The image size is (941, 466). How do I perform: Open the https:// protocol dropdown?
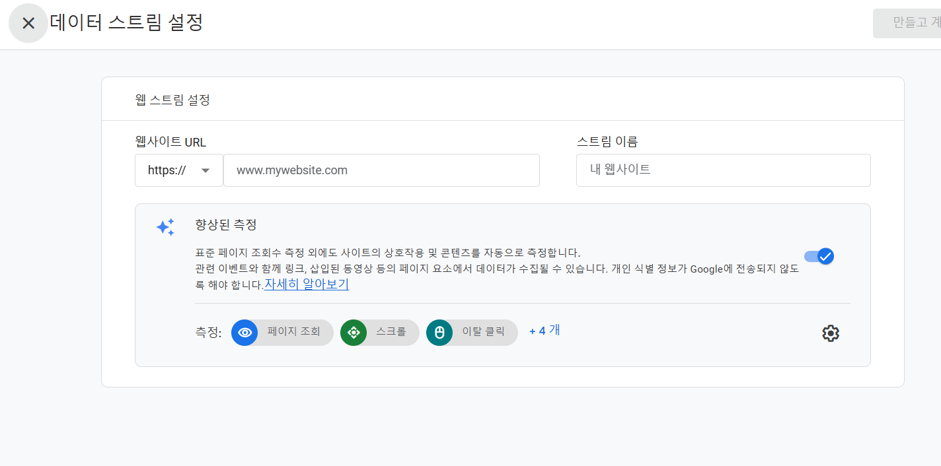pos(178,170)
